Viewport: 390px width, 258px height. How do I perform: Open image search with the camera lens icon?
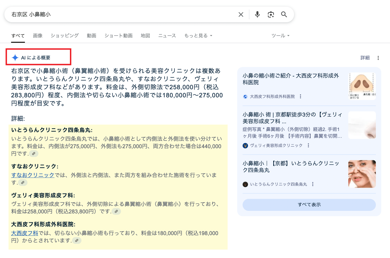271,15
